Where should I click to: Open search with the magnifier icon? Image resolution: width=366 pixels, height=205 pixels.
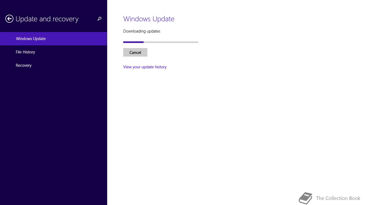pos(99,19)
